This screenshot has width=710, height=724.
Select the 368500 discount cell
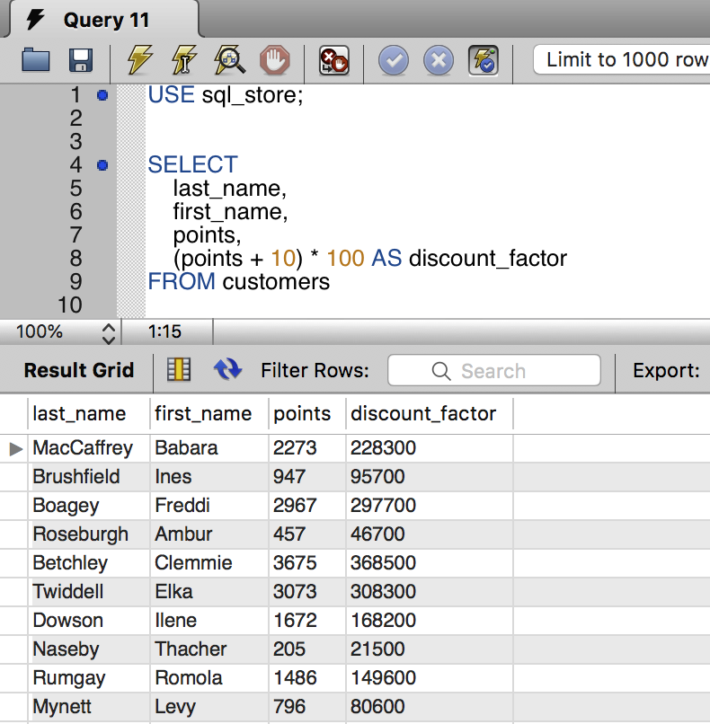[x=429, y=563]
